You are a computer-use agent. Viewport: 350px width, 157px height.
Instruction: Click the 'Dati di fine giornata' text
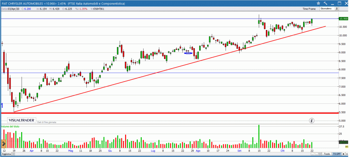[x=46, y=122]
